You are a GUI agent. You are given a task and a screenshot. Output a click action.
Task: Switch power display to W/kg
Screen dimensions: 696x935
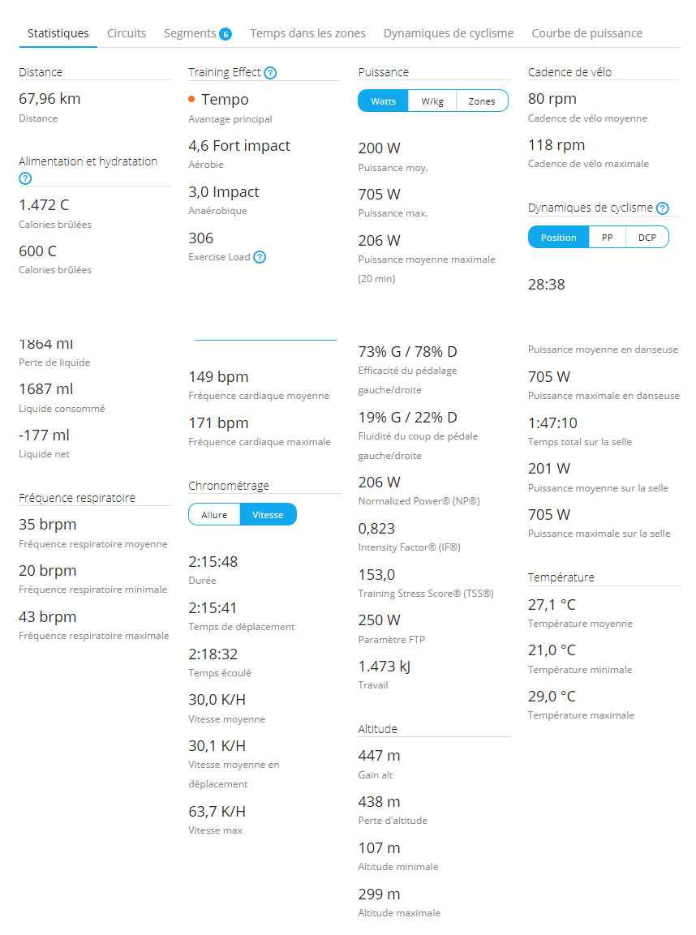(x=432, y=101)
